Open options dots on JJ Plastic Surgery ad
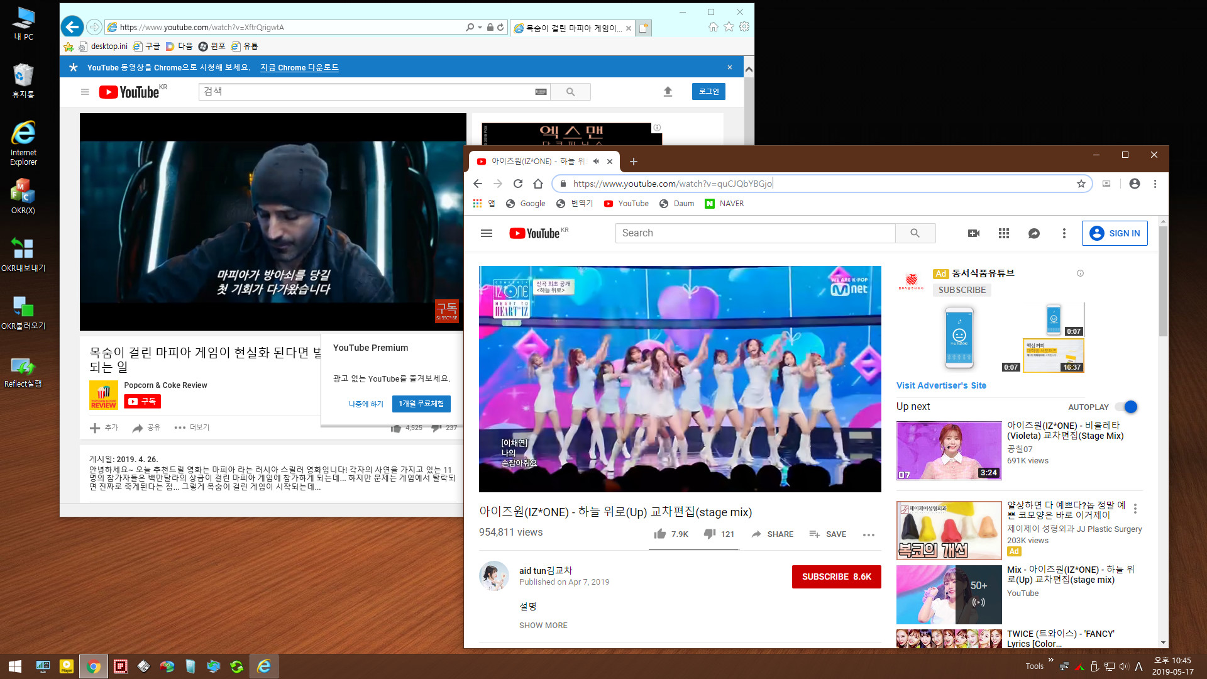 1135,508
